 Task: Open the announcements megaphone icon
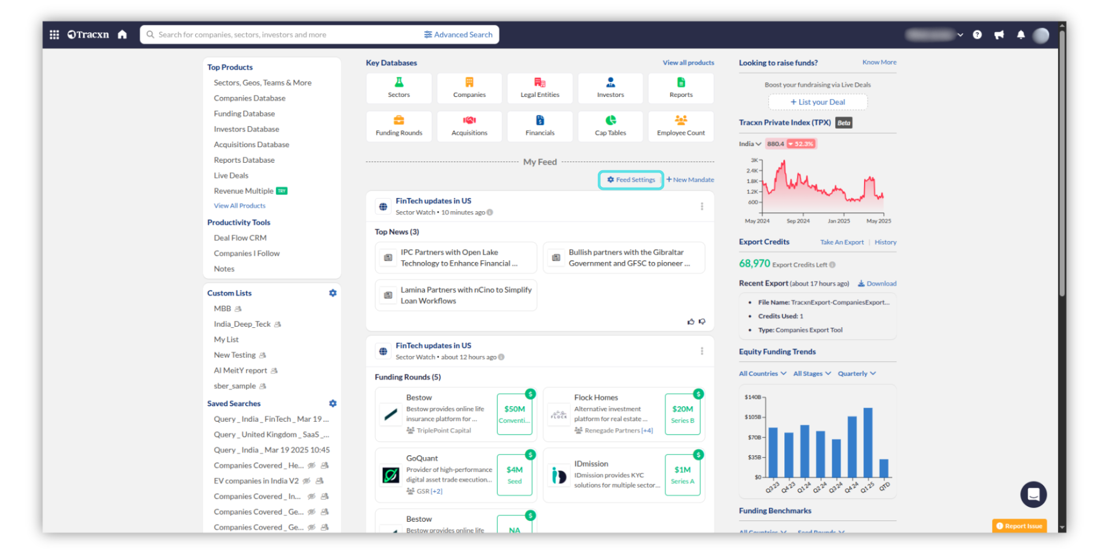999,35
